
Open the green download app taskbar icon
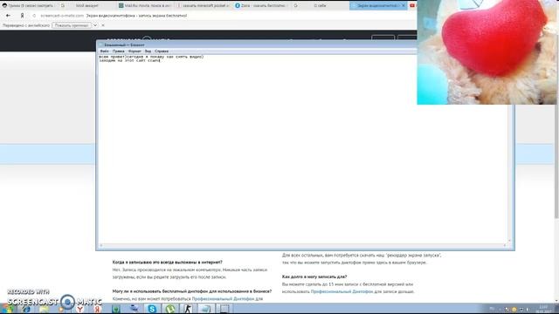(x=115, y=309)
